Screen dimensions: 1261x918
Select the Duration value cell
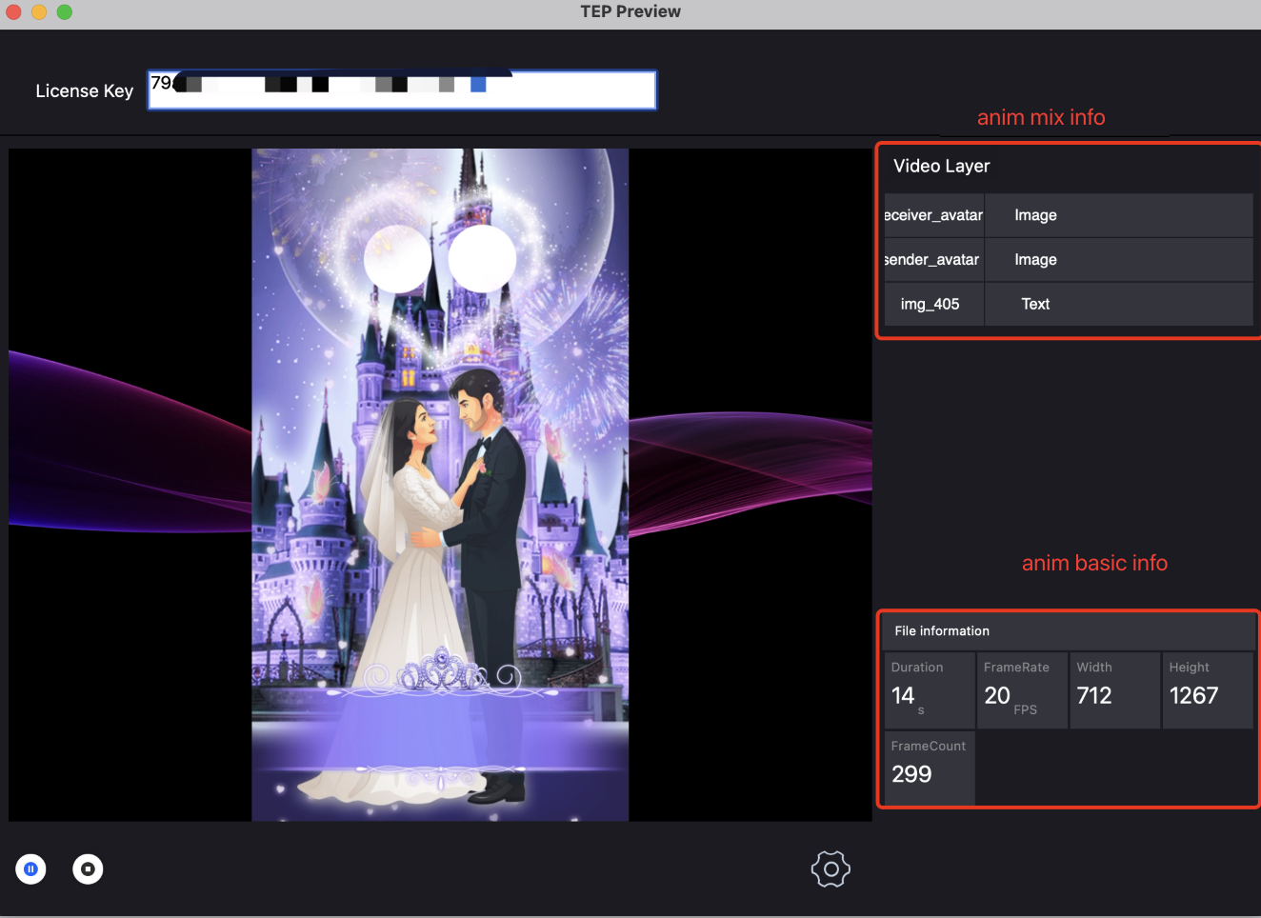click(928, 691)
